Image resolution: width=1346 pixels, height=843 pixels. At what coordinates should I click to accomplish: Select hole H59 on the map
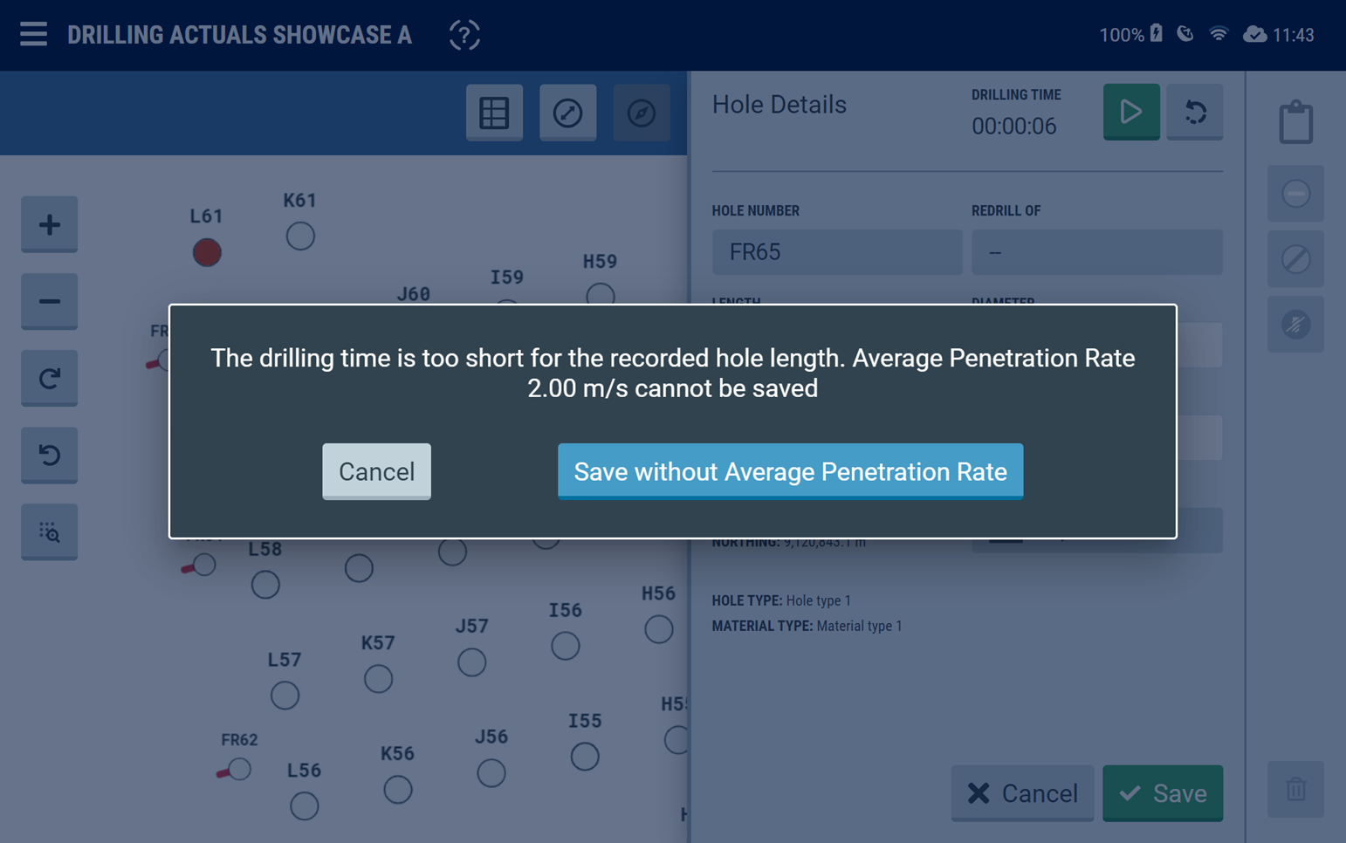point(601,295)
